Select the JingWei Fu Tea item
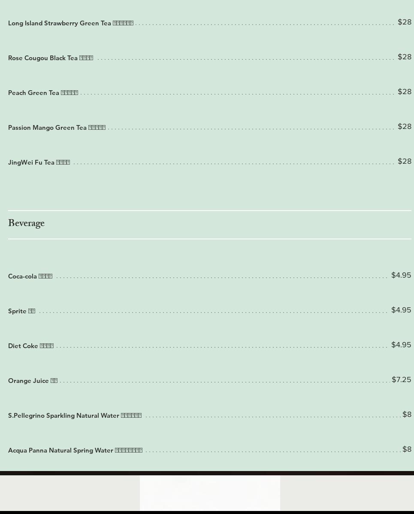Screen dimensions: 414x514 (x=39, y=162)
